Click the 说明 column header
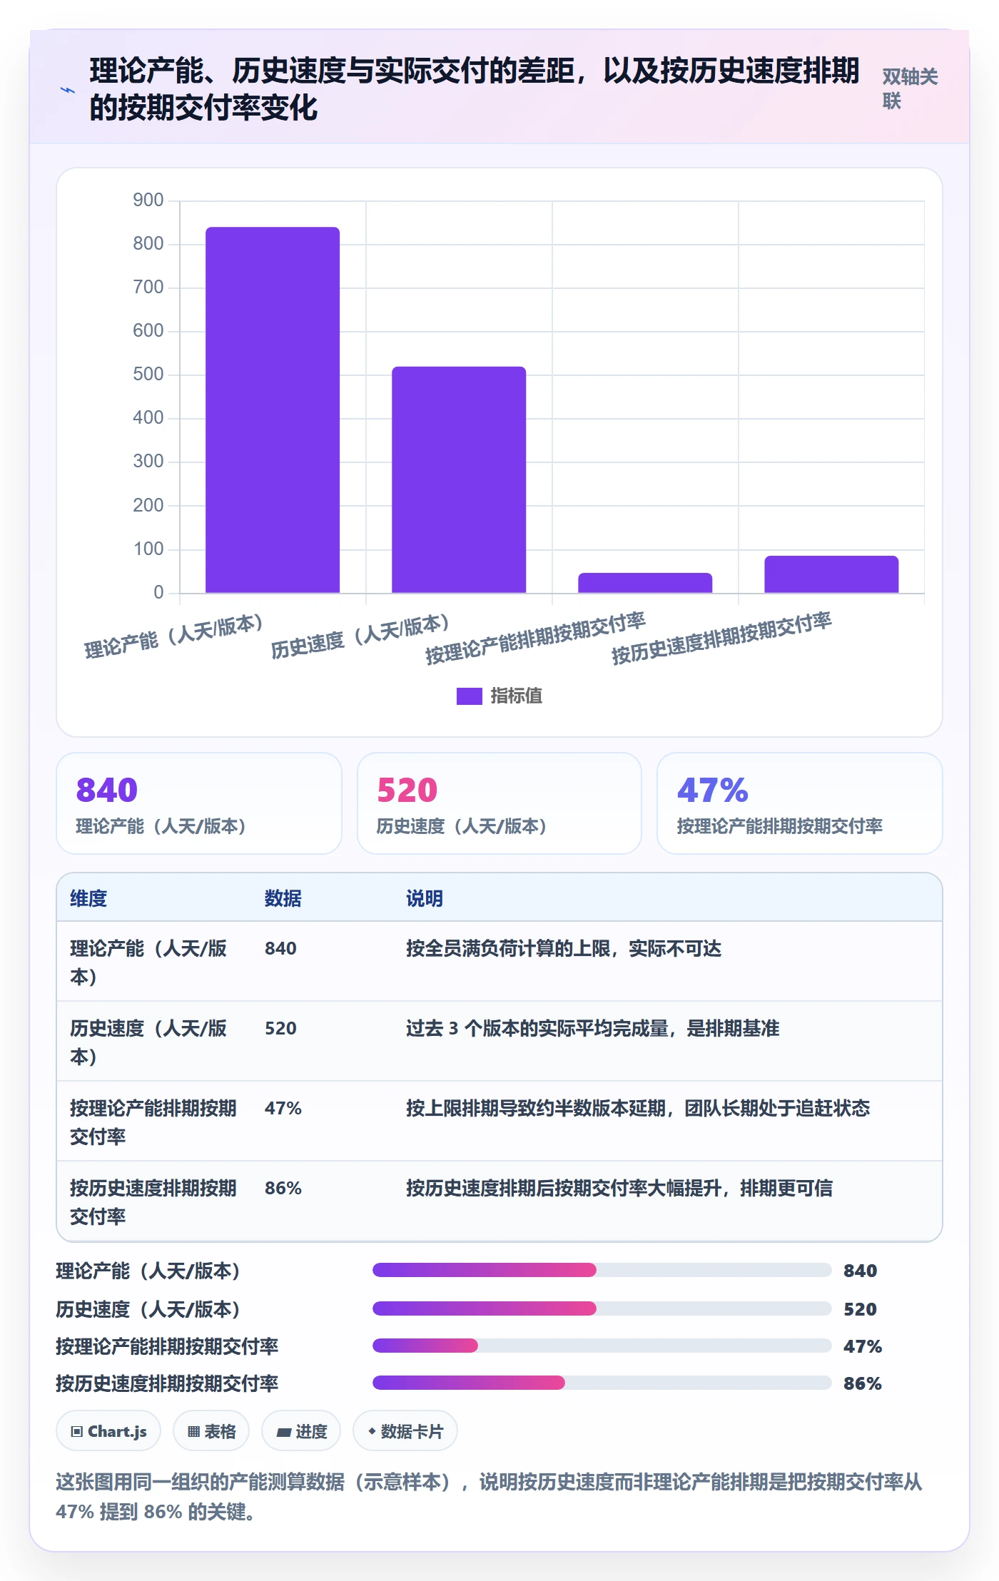 click(425, 898)
